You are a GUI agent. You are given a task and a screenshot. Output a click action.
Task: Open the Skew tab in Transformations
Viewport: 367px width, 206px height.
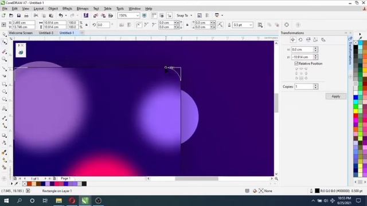point(323,39)
